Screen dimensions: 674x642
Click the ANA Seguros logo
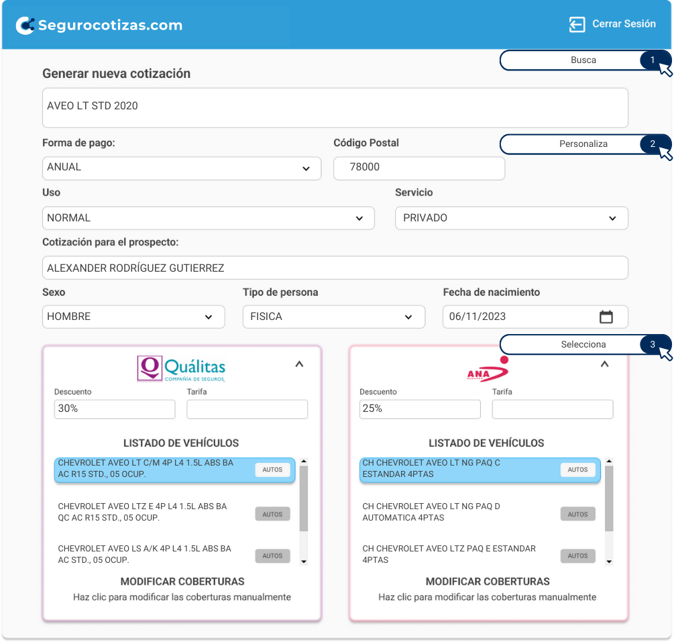(x=488, y=370)
